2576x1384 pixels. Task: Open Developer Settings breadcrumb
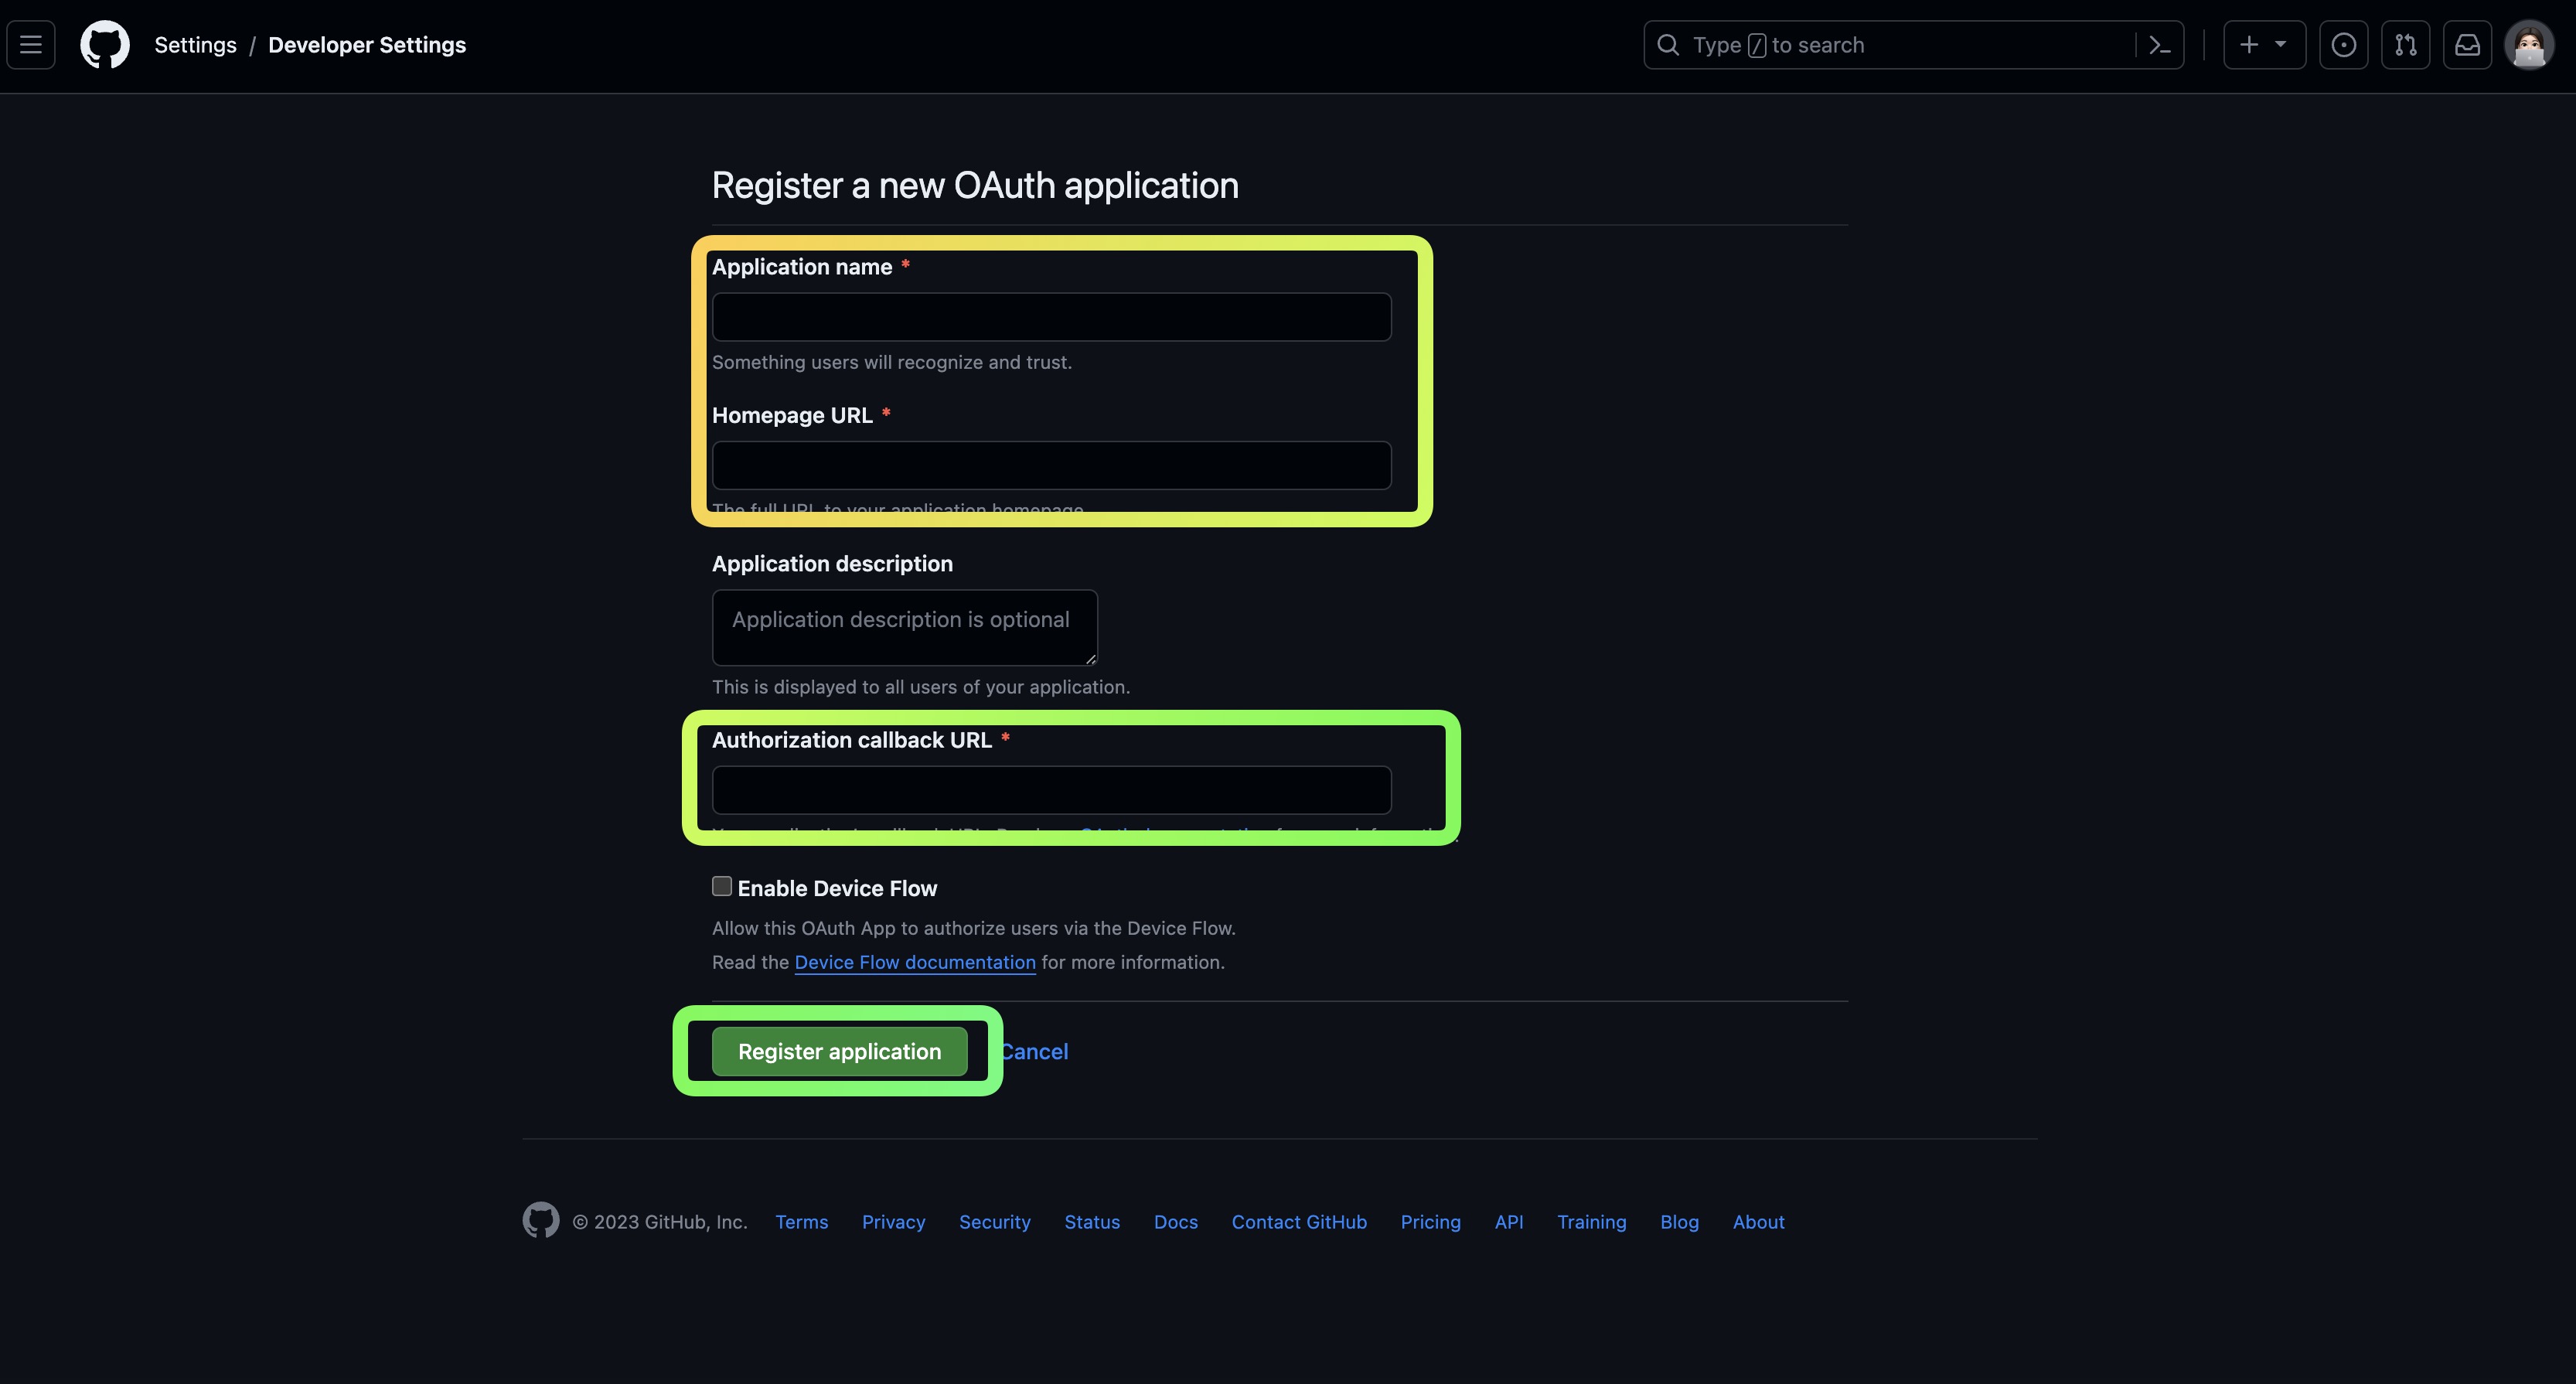(x=367, y=45)
